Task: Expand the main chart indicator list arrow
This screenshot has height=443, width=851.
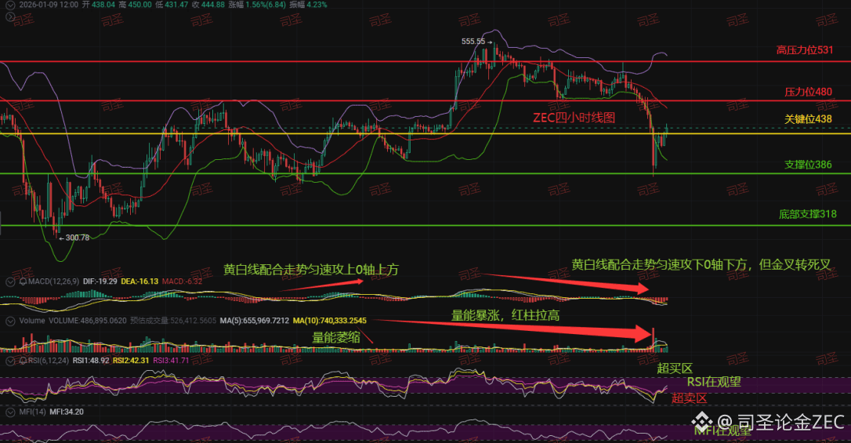Action: coord(9,16)
